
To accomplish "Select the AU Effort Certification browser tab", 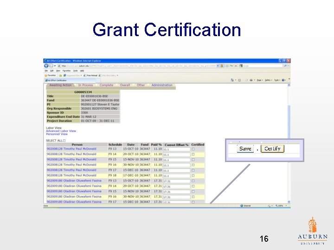I will (71, 81).
